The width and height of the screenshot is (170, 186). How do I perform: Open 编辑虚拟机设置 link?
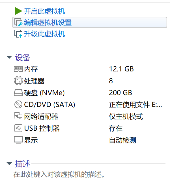[48, 22]
